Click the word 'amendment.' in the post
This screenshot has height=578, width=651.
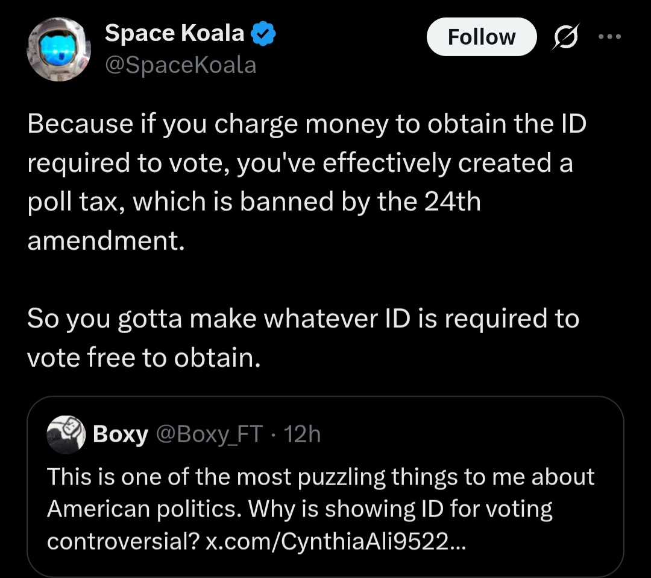tap(106, 241)
